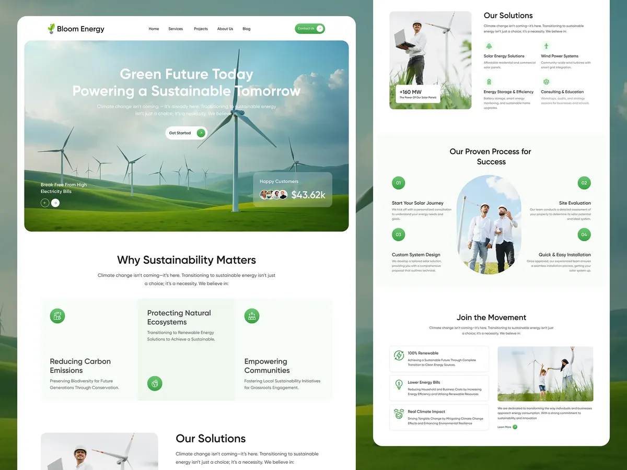This screenshot has height=470, width=627.
Task: Visit the Blog nav link
Action: [x=247, y=29]
